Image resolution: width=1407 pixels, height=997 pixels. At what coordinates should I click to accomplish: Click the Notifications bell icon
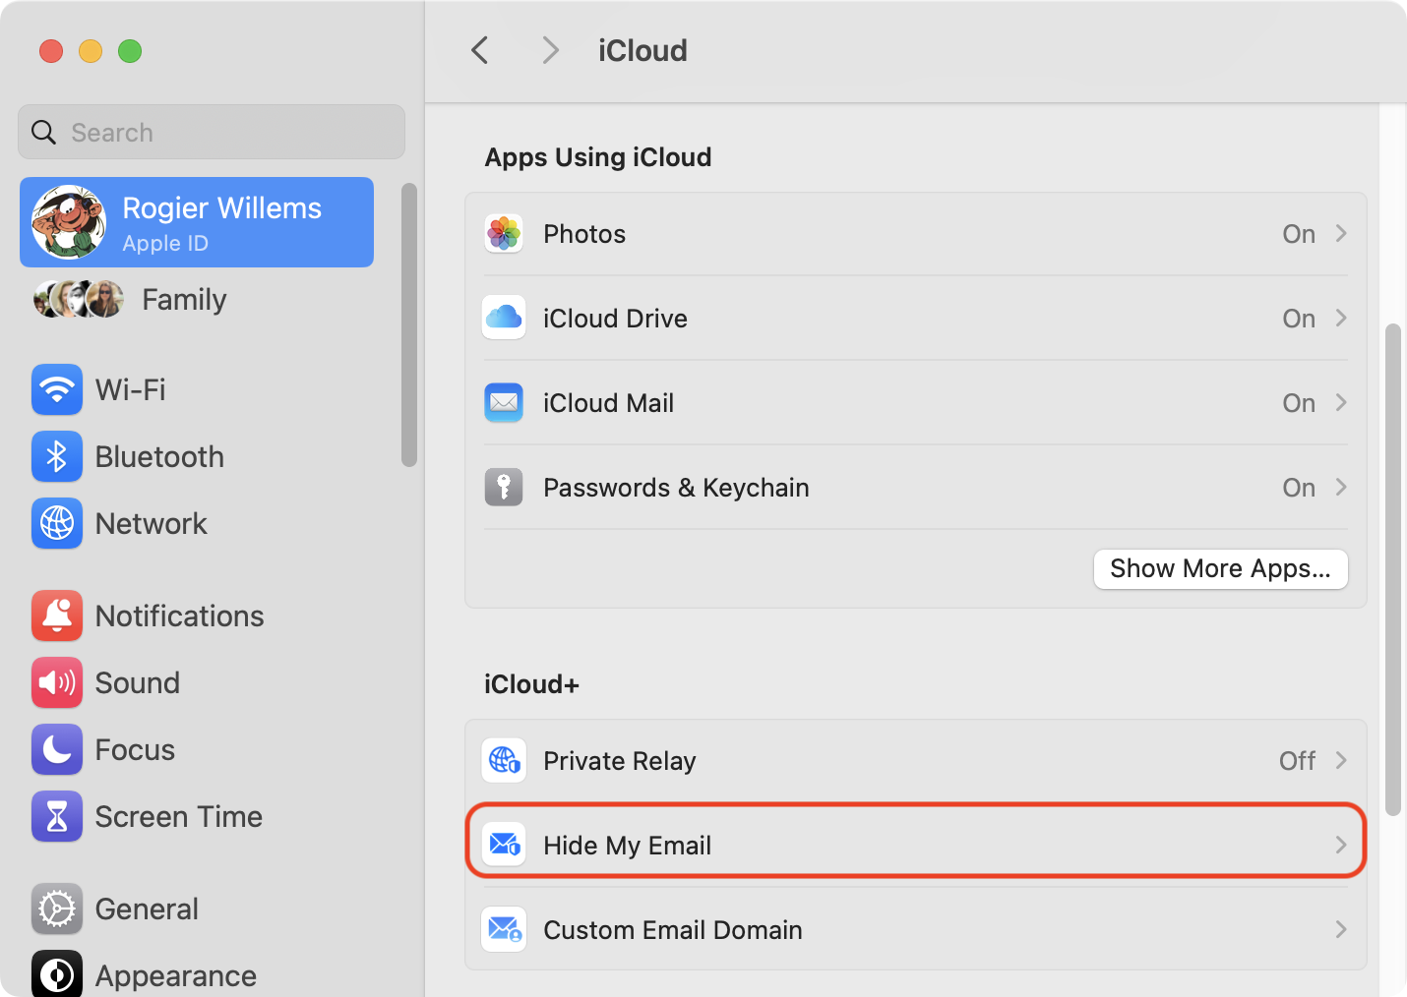tap(57, 616)
